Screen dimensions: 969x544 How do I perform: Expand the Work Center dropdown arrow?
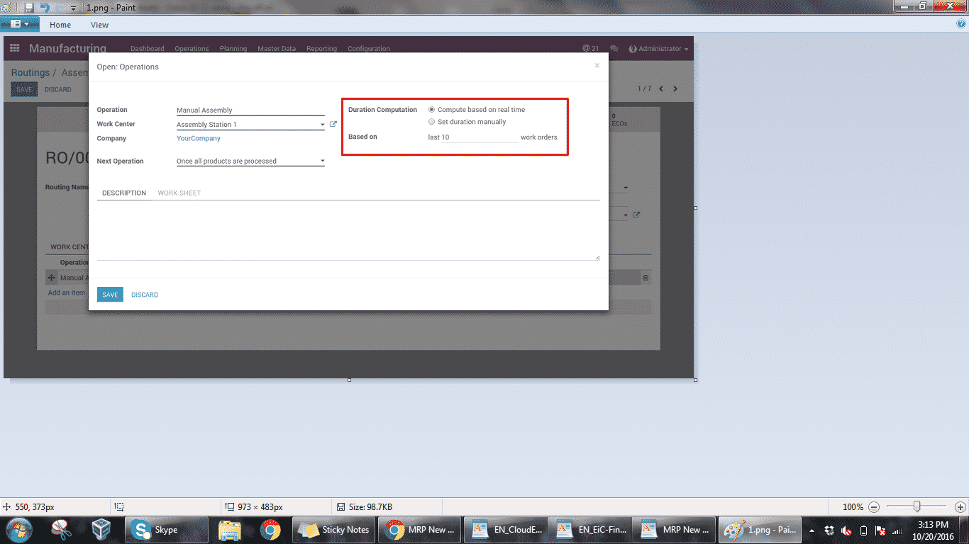323,125
